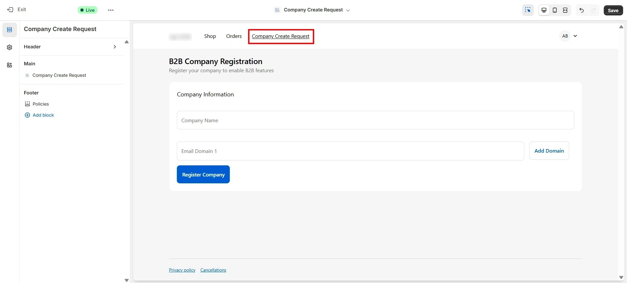Click the preview scroll down arrow
Image resolution: width=627 pixels, height=283 pixels.
tap(621, 277)
